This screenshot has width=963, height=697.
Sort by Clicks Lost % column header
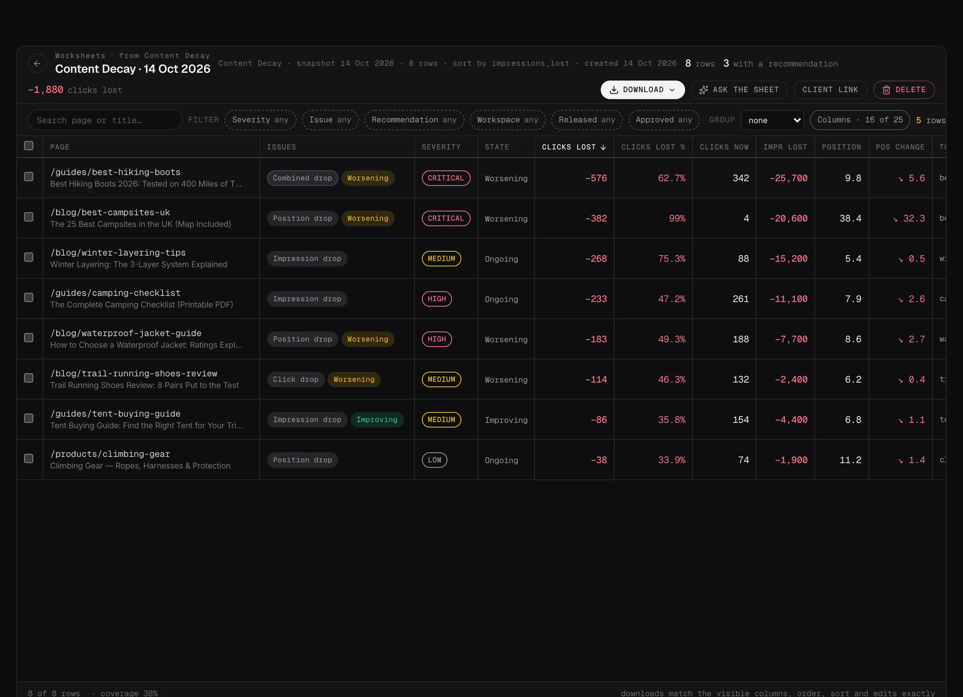click(x=653, y=147)
